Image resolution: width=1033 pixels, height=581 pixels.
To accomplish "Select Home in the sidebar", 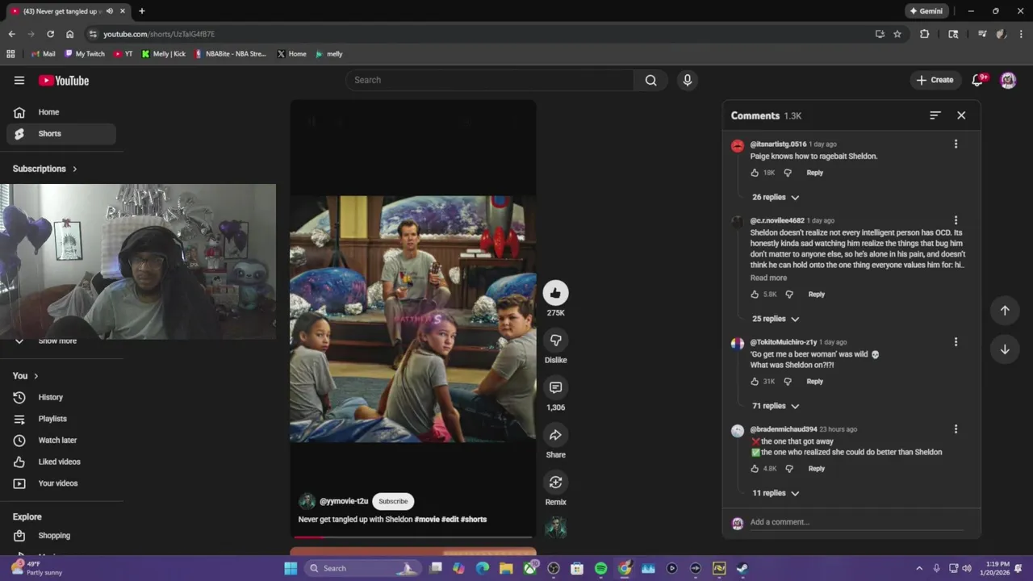I will click(x=61, y=112).
